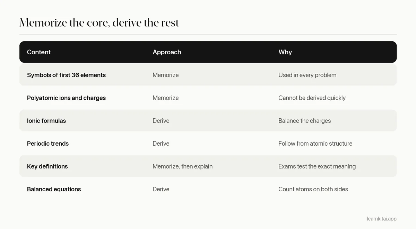Select the Cannot be derived quickly text
Screen dimensions: 416x229
click(x=312, y=98)
